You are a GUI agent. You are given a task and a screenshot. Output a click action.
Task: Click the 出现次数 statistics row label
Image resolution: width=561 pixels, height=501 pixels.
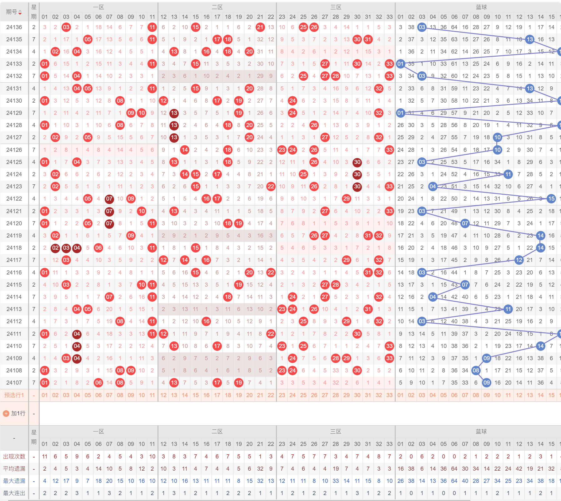click(14, 457)
